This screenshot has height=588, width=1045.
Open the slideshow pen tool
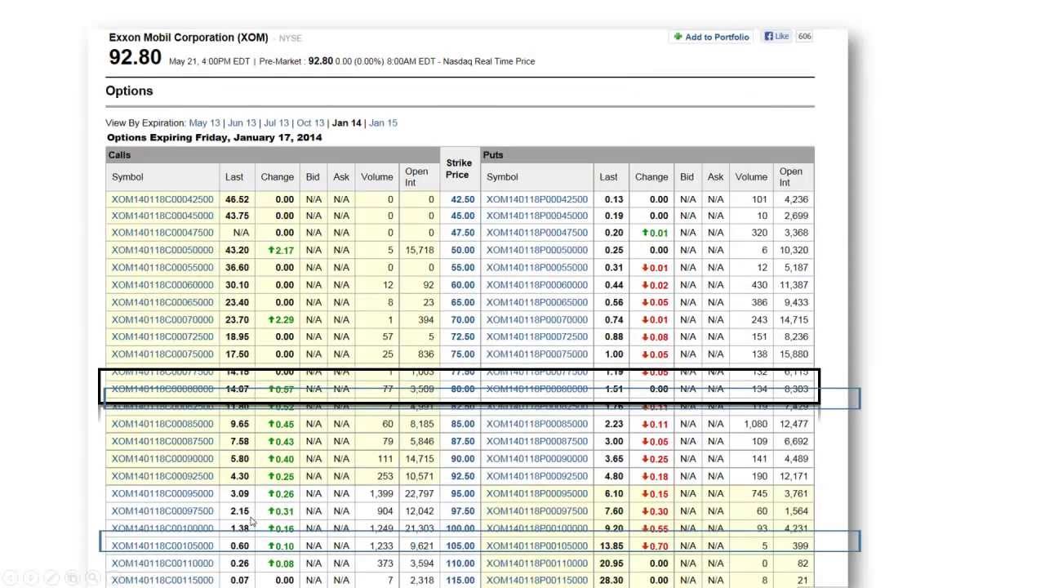point(51,577)
